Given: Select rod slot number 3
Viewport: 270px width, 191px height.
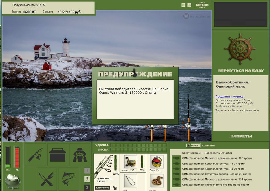Looking at the screenshot, I should (x=87, y=188).
